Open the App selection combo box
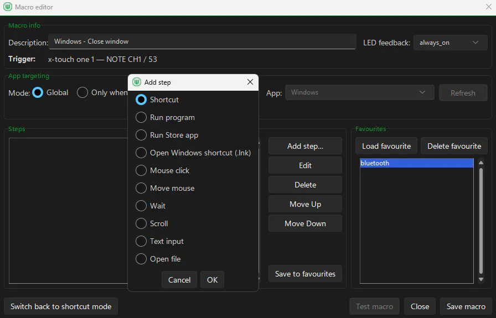The width and height of the screenshot is (496, 318). tap(360, 92)
